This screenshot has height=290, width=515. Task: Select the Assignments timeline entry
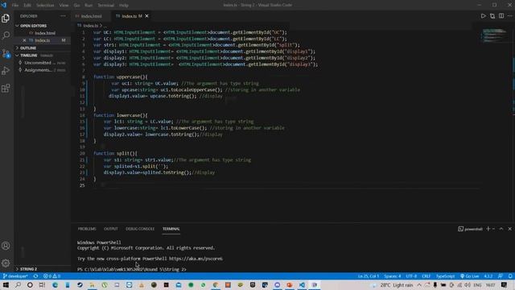[42, 70]
